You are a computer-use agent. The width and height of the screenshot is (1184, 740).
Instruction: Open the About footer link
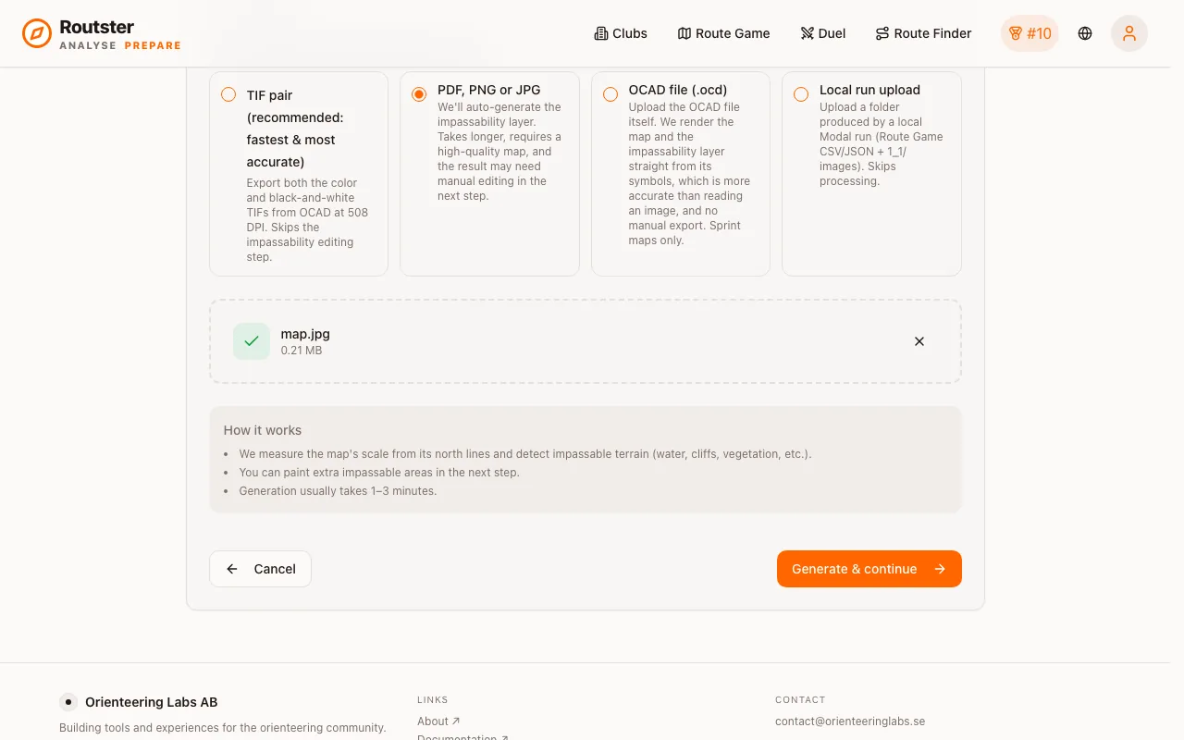pyautogui.click(x=438, y=721)
